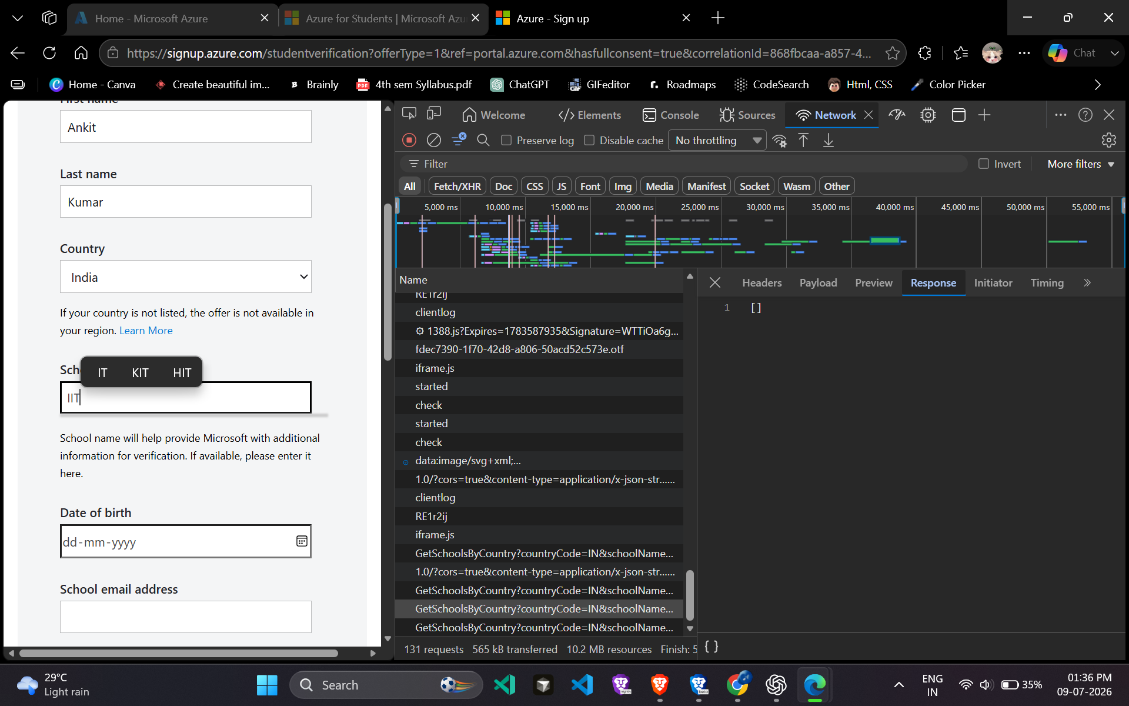
Task: Open the Application tool icon
Action: 958,115
